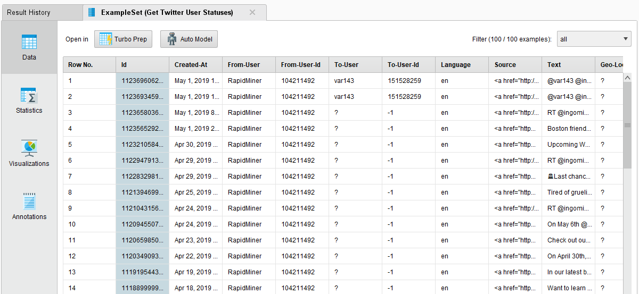Screen dimensions: 639x294
Task: Open the Data view icon
Action: click(29, 42)
